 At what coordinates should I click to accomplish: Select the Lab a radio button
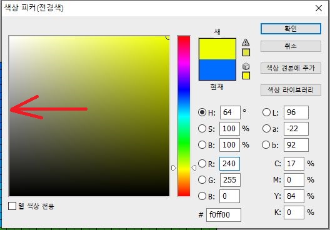(266, 129)
